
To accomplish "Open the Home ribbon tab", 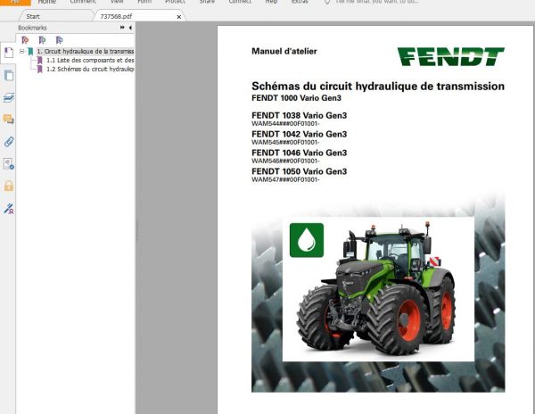I will 46,2.
